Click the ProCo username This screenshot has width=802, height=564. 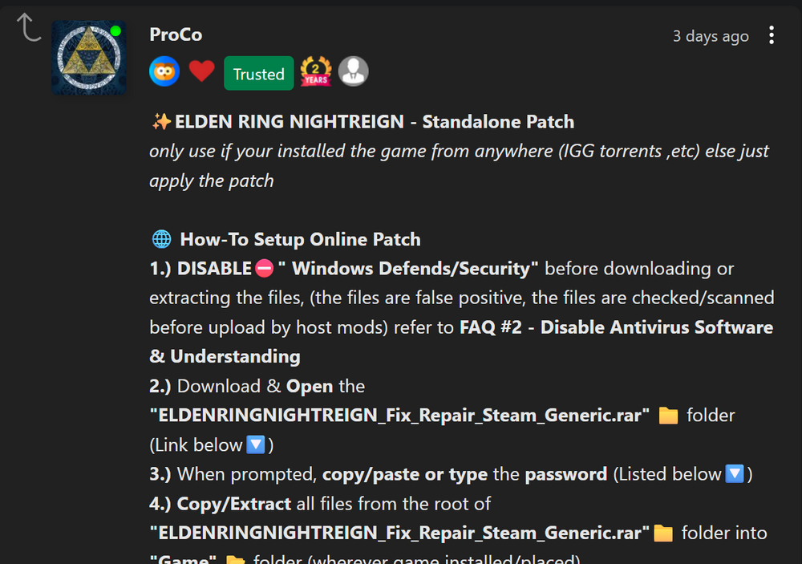coord(176,34)
